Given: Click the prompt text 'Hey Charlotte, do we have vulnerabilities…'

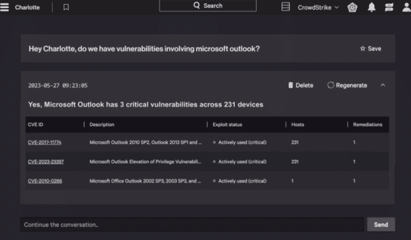Looking at the screenshot, I should point(144,49).
